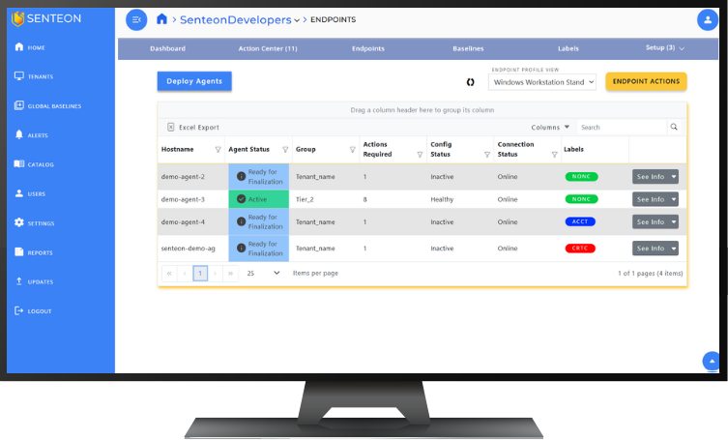Open Tenants via monitor icon
Image resolution: width=728 pixels, height=440 pixels.
coord(19,76)
